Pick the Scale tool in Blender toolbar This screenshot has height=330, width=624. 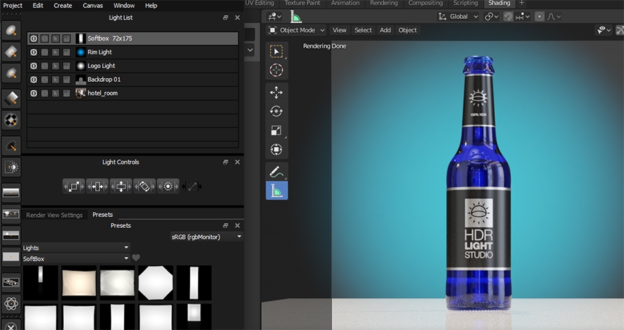(x=276, y=130)
